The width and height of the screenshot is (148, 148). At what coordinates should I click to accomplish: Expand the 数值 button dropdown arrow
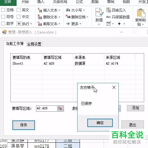pos(99,25)
